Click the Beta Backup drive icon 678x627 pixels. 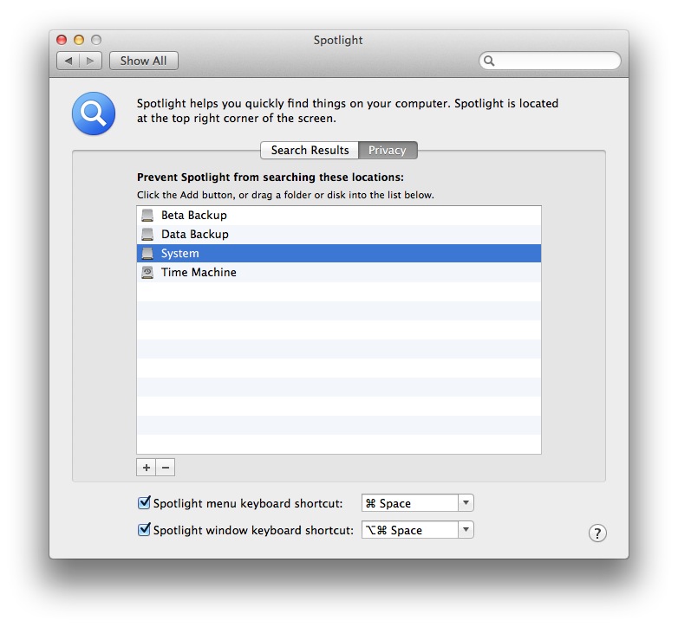[147, 215]
